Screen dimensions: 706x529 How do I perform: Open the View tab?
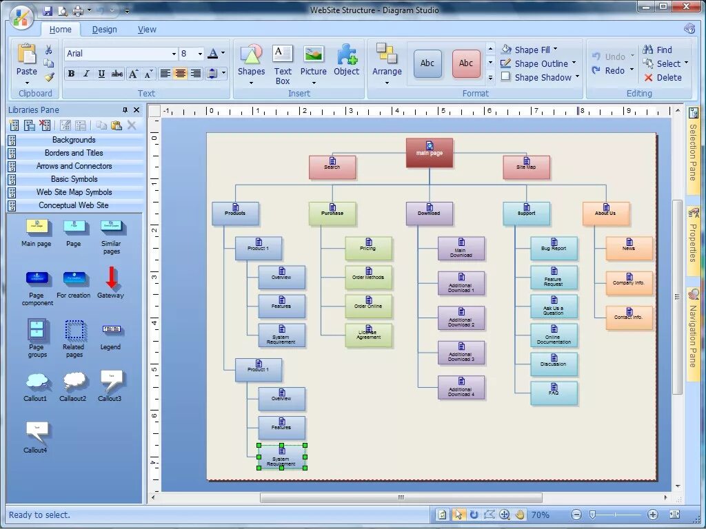coord(147,30)
